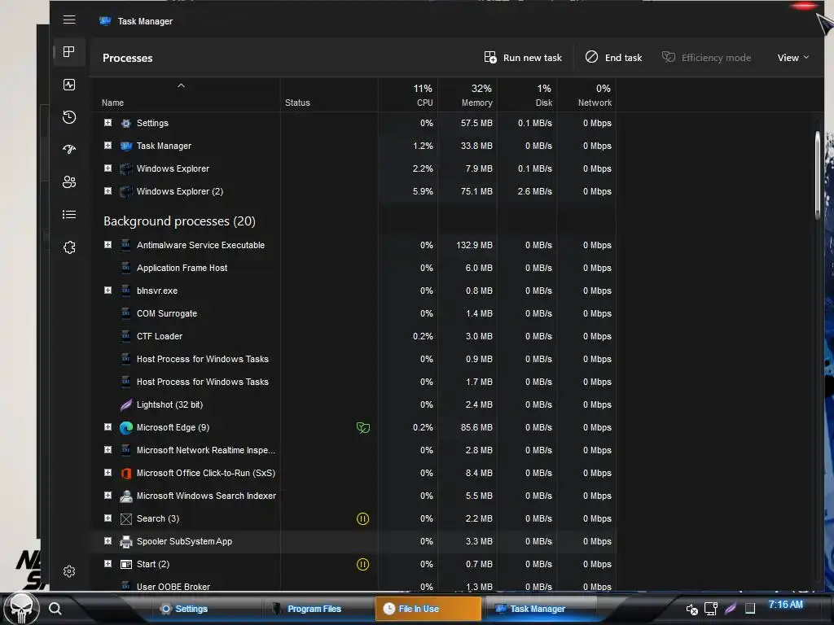
Task: Open Startup apps sidebar icon
Action: point(69,150)
